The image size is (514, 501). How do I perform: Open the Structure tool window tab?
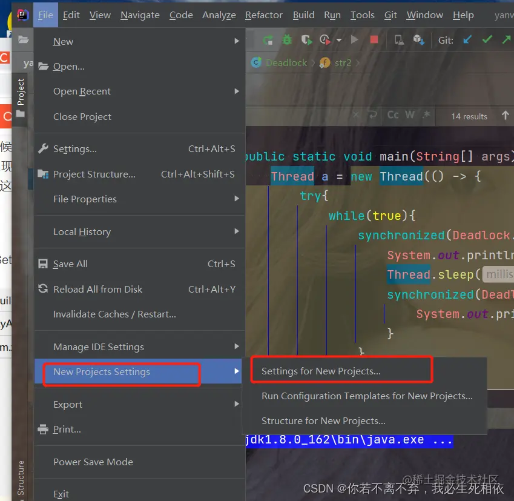[21, 478]
